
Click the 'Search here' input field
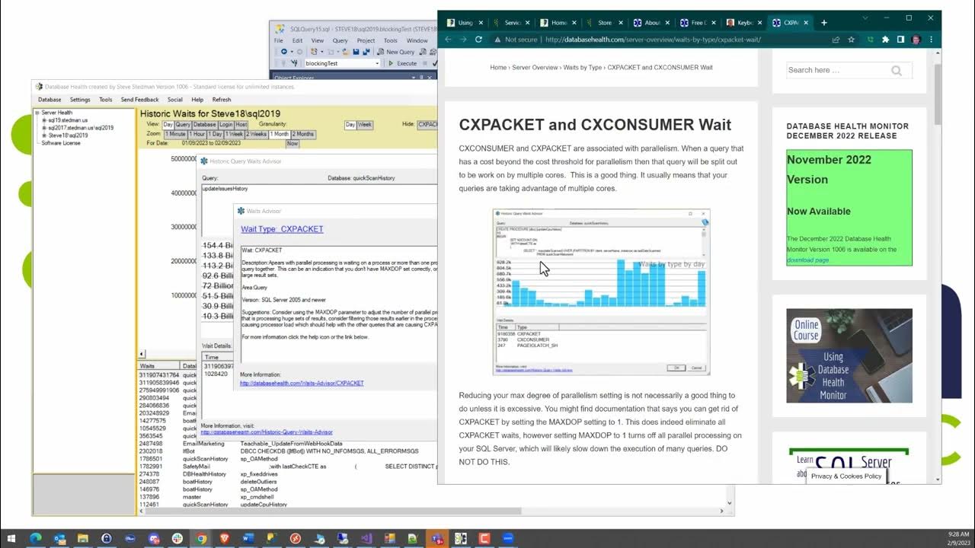(838, 71)
